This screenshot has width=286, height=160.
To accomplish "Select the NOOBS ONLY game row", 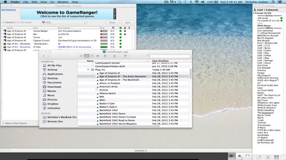I will coord(68,47).
